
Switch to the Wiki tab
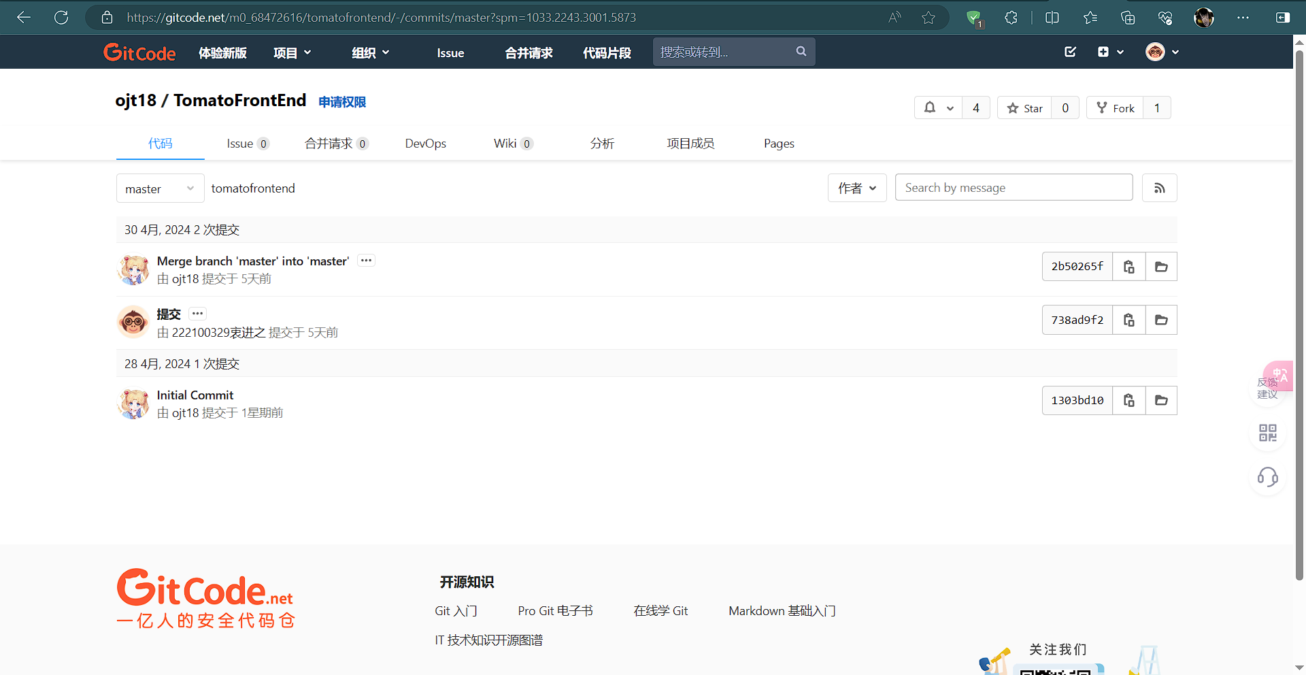click(x=506, y=144)
